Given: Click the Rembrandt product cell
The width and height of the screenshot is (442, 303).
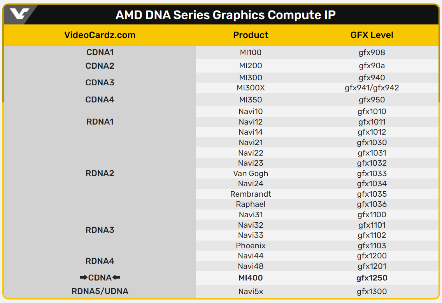Looking at the screenshot, I should 251,194.
